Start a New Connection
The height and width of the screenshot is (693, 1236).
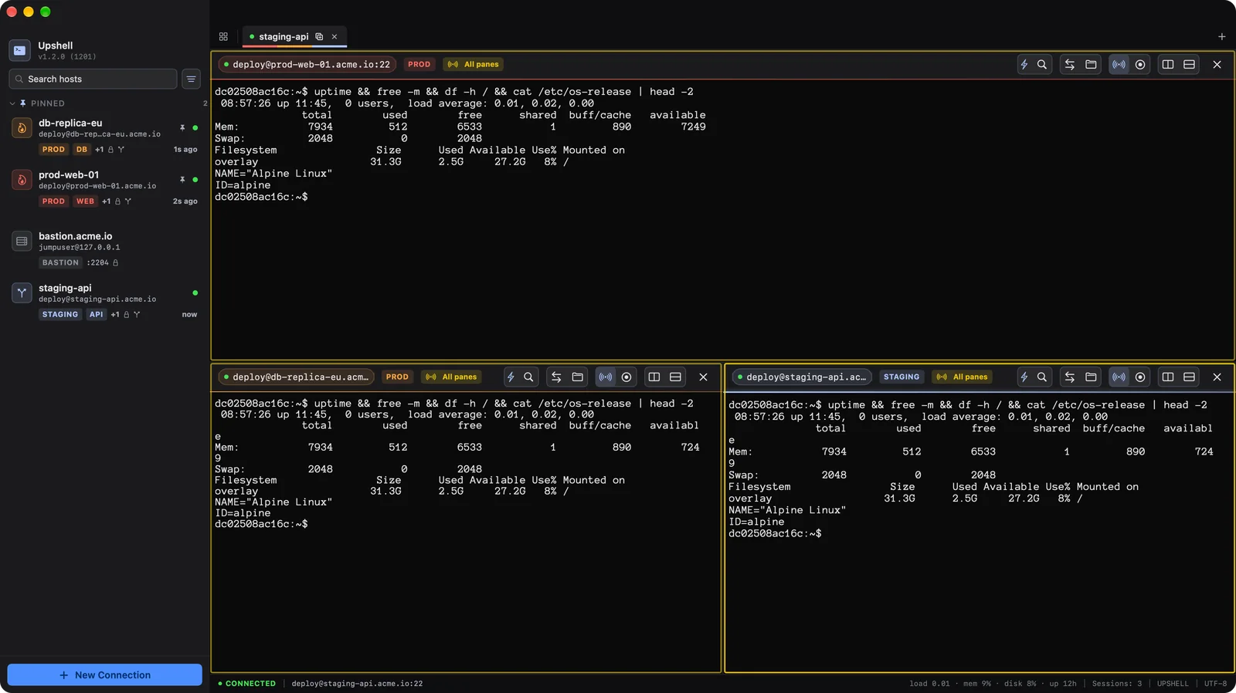[x=105, y=675]
